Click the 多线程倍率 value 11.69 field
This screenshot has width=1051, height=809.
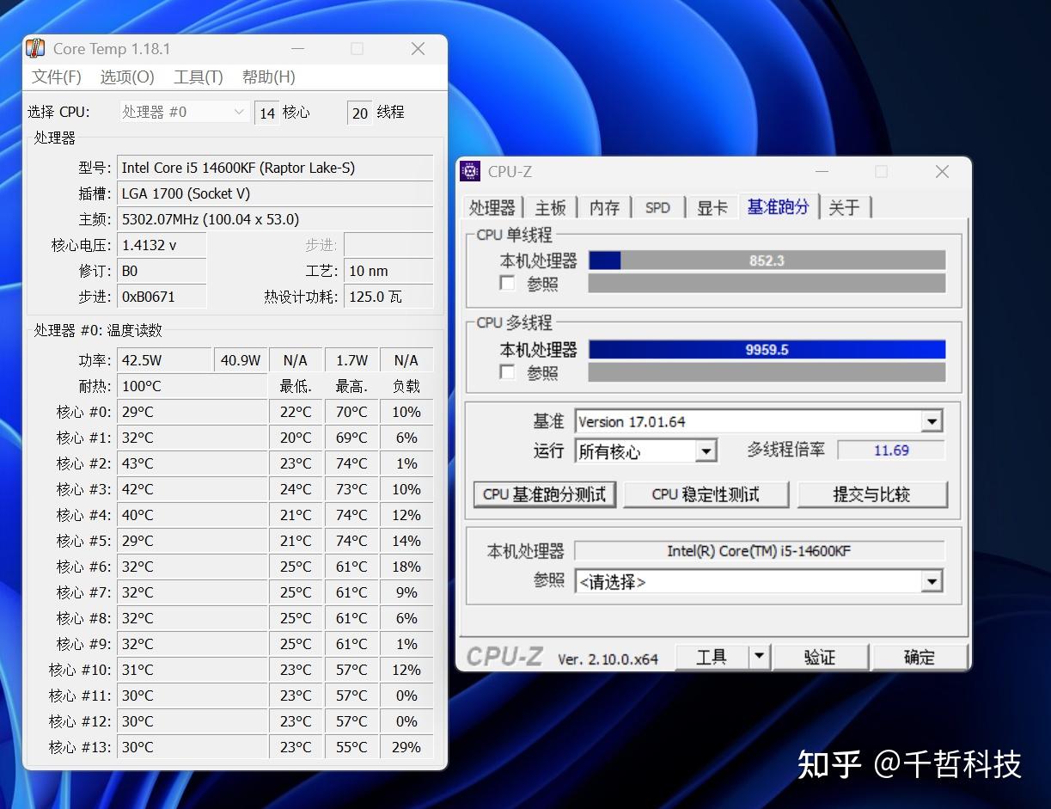[891, 450]
